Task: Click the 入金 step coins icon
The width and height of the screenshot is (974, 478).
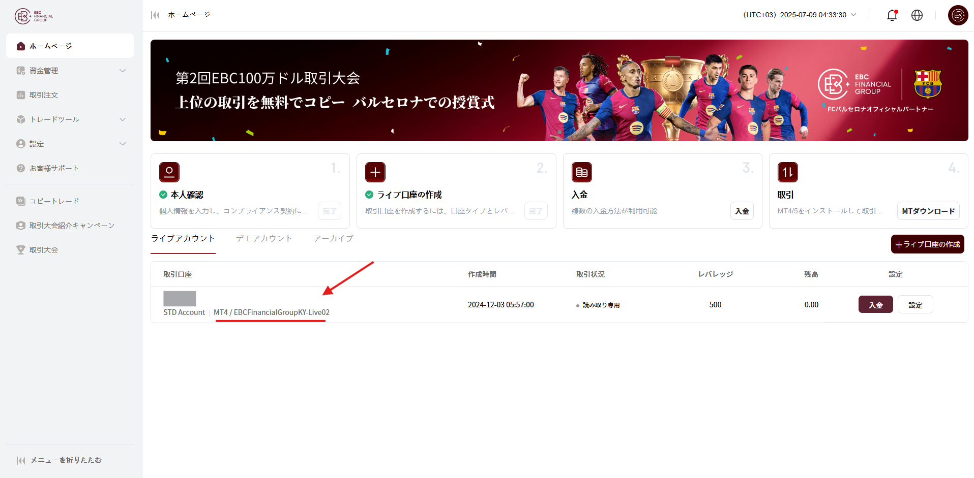Action: 582,172
